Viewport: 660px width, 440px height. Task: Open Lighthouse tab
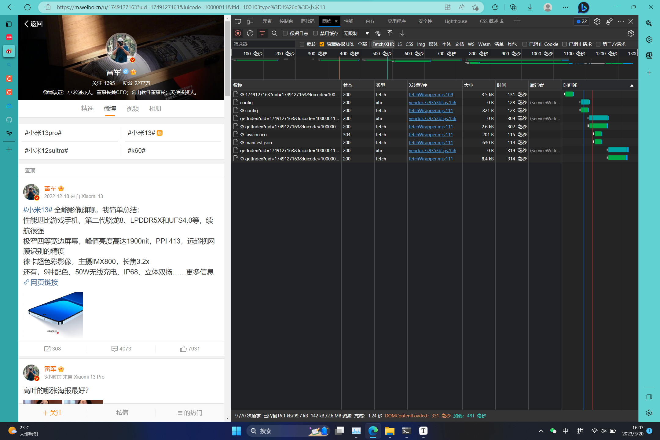click(456, 21)
